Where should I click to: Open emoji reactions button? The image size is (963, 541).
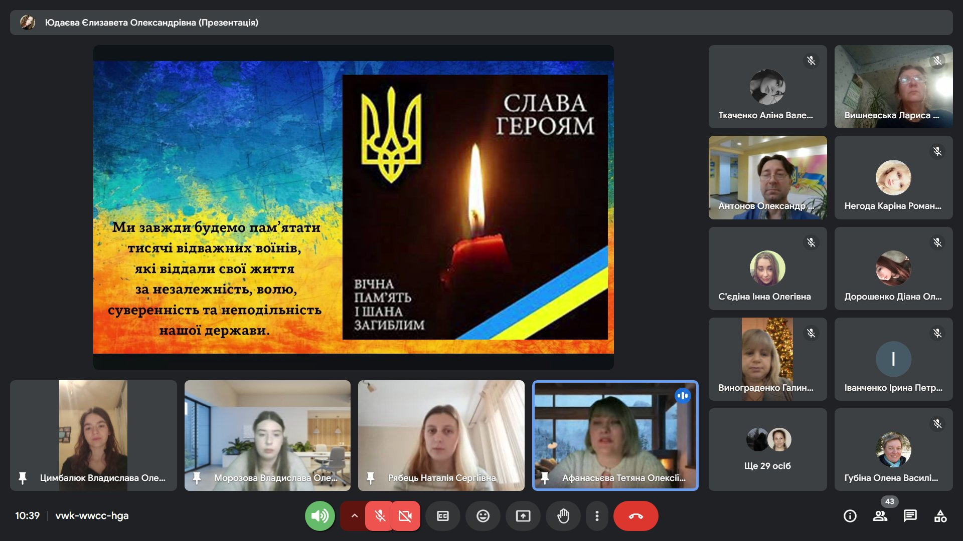click(x=483, y=515)
